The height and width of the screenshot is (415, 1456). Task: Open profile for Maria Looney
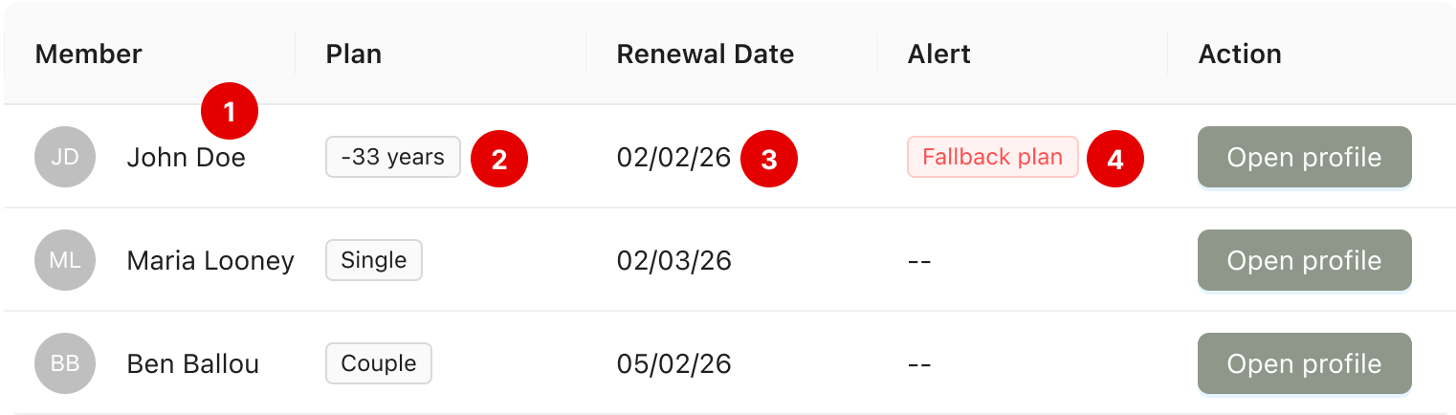(1305, 260)
